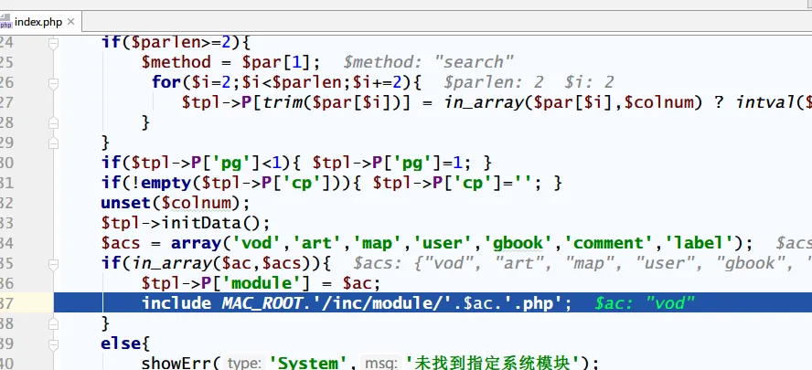Image resolution: width=812 pixels, height=370 pixels.
Task: Collapse the if(in_array) block on line 35
Action: tap(54, 263)
